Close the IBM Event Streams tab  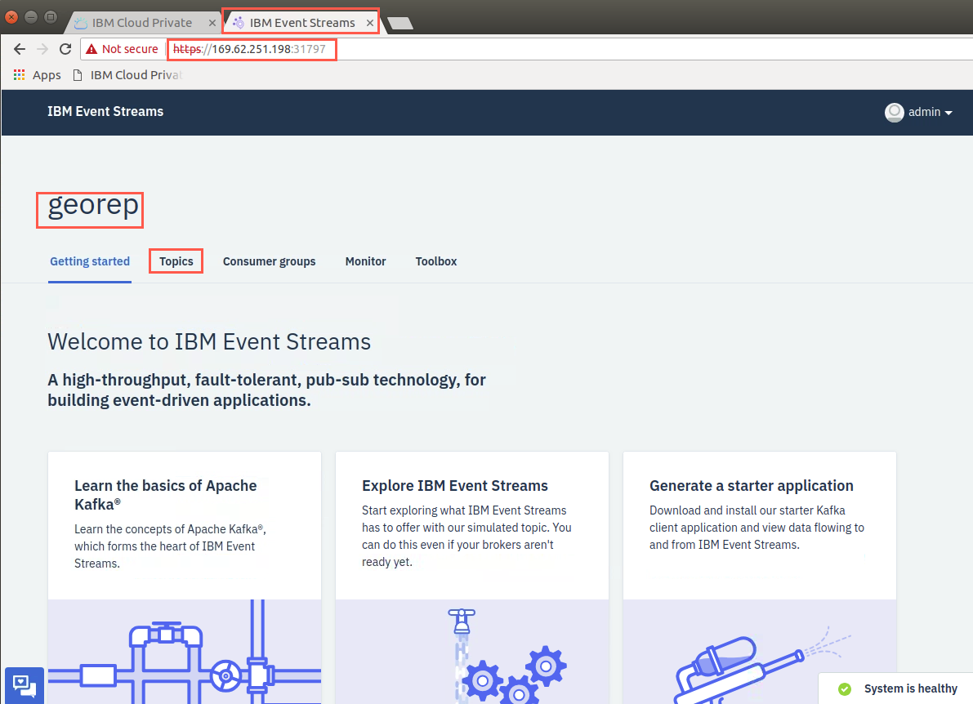[370, 23]
